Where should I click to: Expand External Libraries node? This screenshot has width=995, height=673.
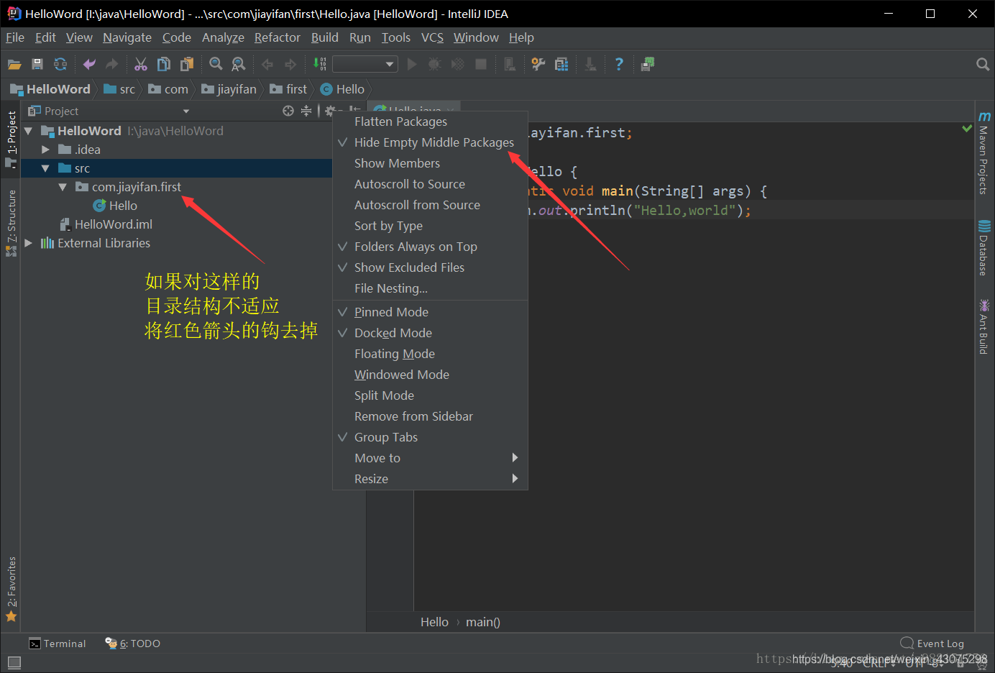coord(29,243)
